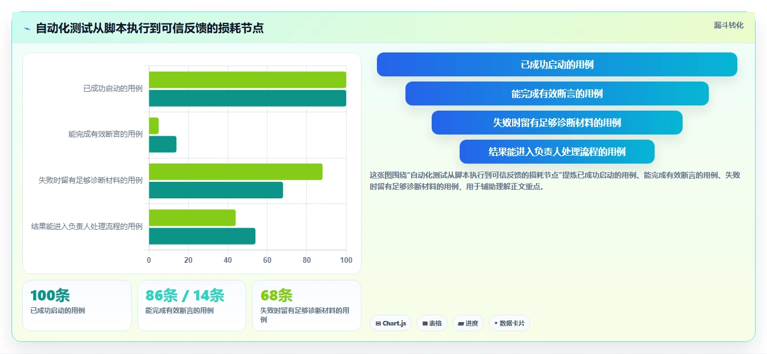Click teal bar for 已成功启动的用例
The height and width of the screenshot is (354, 767).
(247, 98)
